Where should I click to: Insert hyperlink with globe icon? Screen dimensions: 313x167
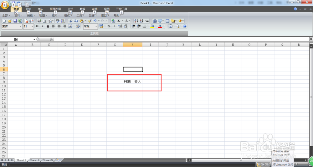pos(113,21)
